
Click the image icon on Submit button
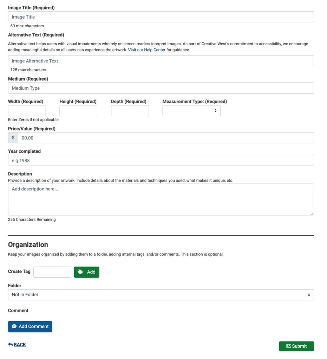point(288,346)
